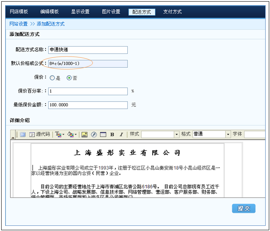Click the 默认价格或公式 formula field

click(88, 64)
